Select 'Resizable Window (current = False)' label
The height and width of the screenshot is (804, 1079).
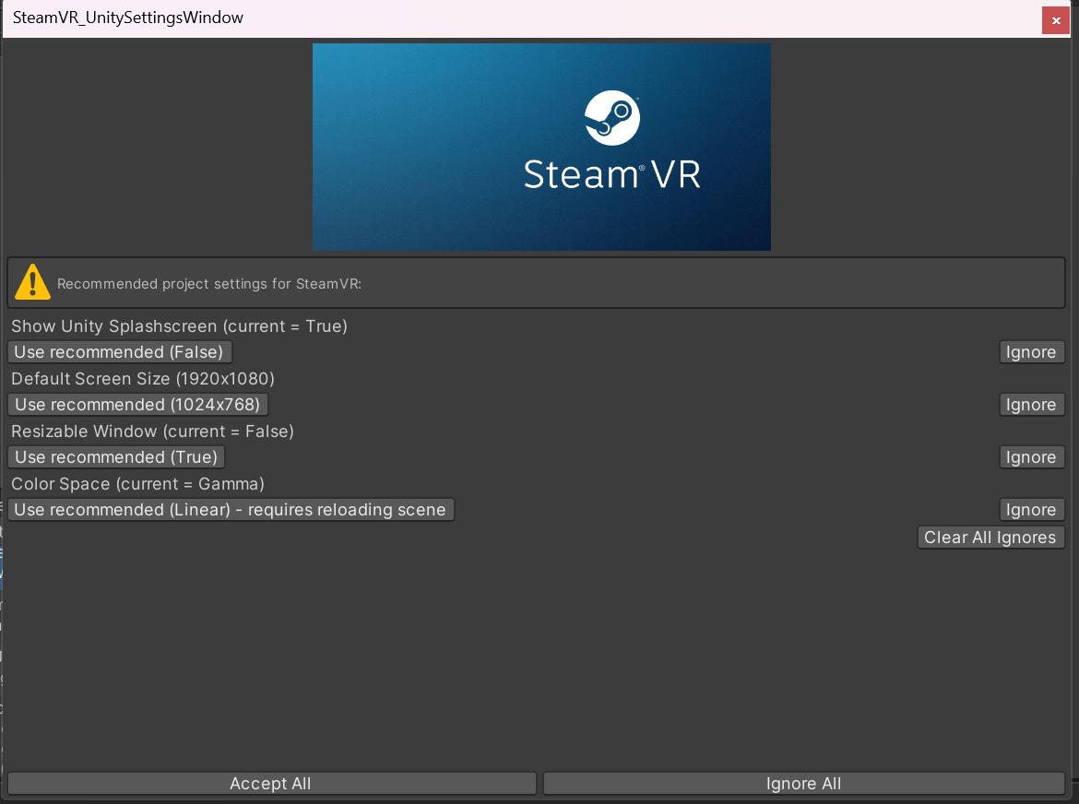[x=152, y=432]
